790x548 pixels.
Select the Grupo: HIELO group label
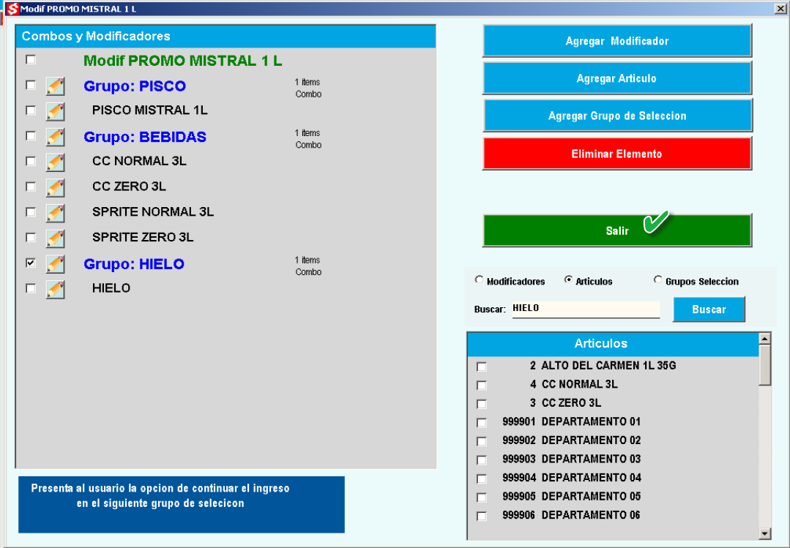[x=134, y=264]
